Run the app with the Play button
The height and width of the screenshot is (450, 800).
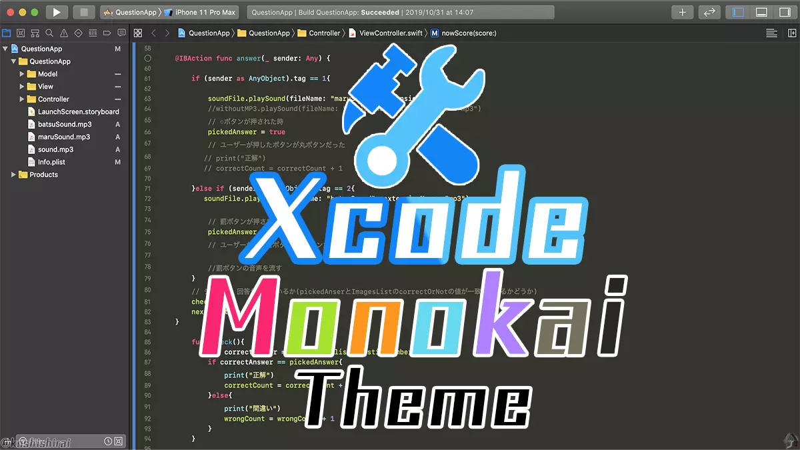point(57,12)
